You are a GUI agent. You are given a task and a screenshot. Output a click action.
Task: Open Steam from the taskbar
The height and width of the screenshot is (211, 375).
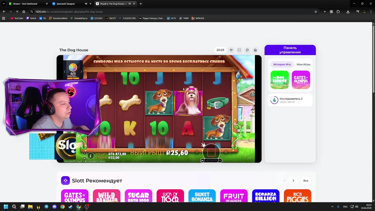click(x=70, y=207)
